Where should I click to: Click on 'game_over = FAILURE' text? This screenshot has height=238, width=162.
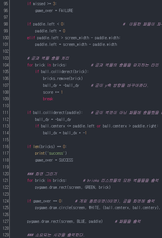[54, 11]
